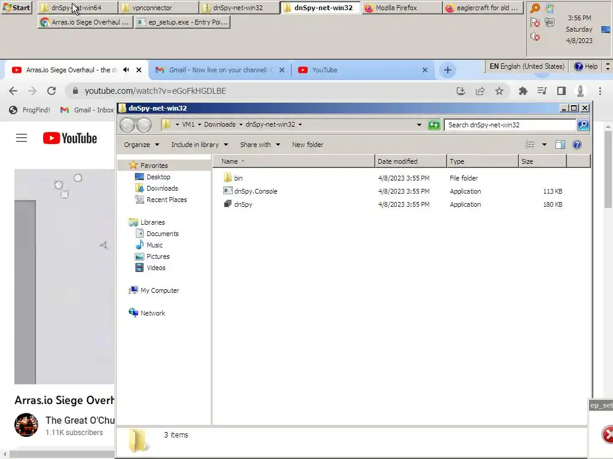Image resolution: width=613 pixels, height=459 pixels.
Task: Mute the Arras.io tab audio icon
Action: click(x=126, y=70)
